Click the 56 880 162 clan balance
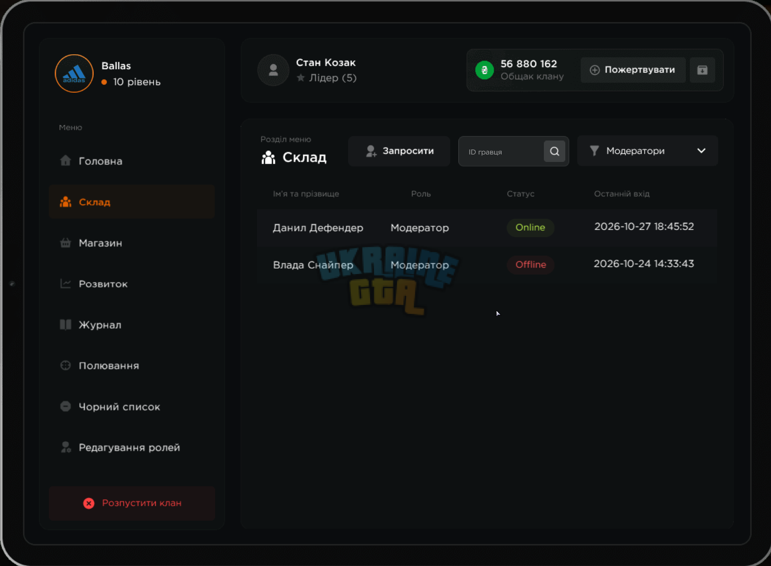Image resolution: width=771 pixels, height=566 pixels. point(529,64)
